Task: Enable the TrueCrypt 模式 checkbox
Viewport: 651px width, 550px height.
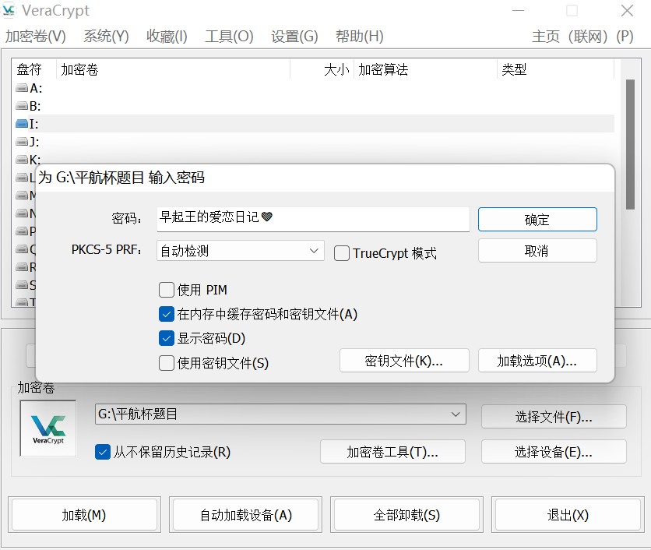Action: [342, 253]
